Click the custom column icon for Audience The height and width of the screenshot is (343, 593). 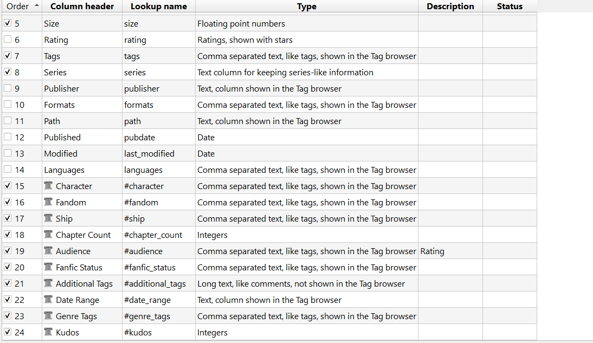point(48,251)
